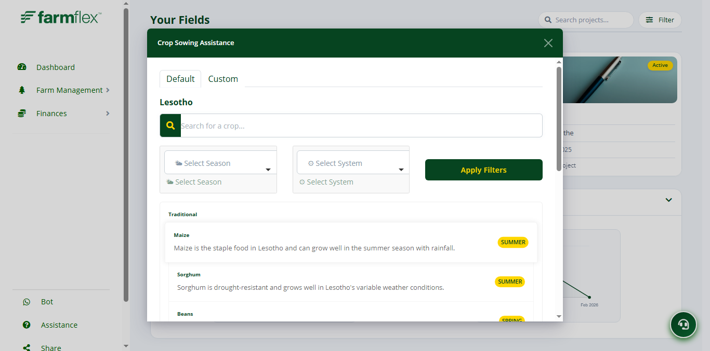This screenshot has width=710, height=351.
Task: Click the Select System label under dropdown
Action: [326, 182]
